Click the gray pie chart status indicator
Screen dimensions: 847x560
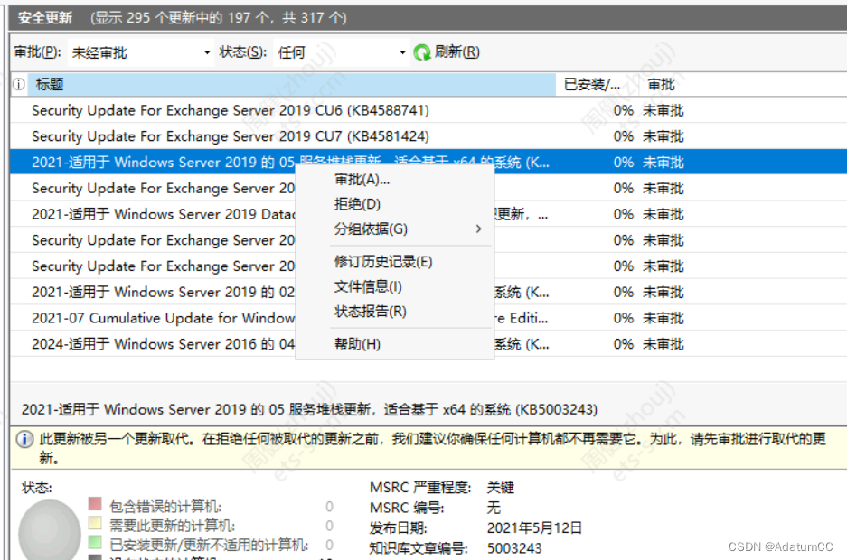pos(49,531)
